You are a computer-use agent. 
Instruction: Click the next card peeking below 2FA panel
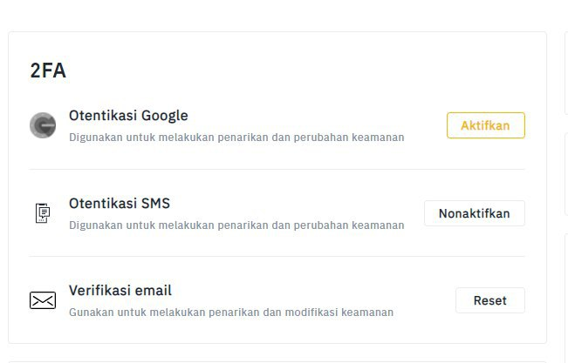pos(277,361)
